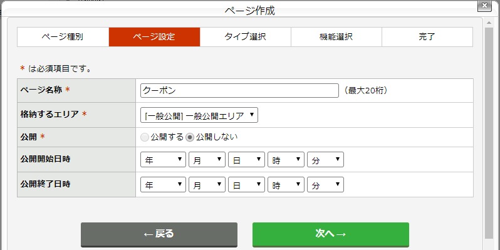This screenshot has width=500, height=250.
Task: Click the scrollbar up arrow
Action: pos(489,23)
